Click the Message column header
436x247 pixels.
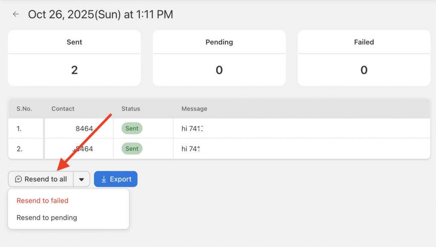194,109
